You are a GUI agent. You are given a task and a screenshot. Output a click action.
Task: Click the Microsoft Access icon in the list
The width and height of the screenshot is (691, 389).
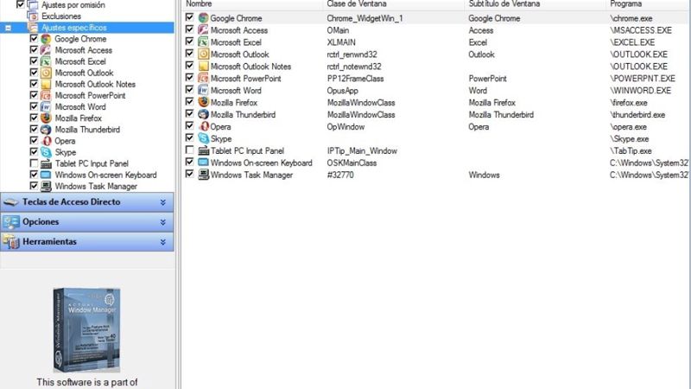(203, 30)
